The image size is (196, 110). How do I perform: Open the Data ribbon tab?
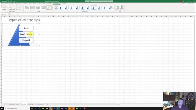pyautogui.click(x=30, y=4)
